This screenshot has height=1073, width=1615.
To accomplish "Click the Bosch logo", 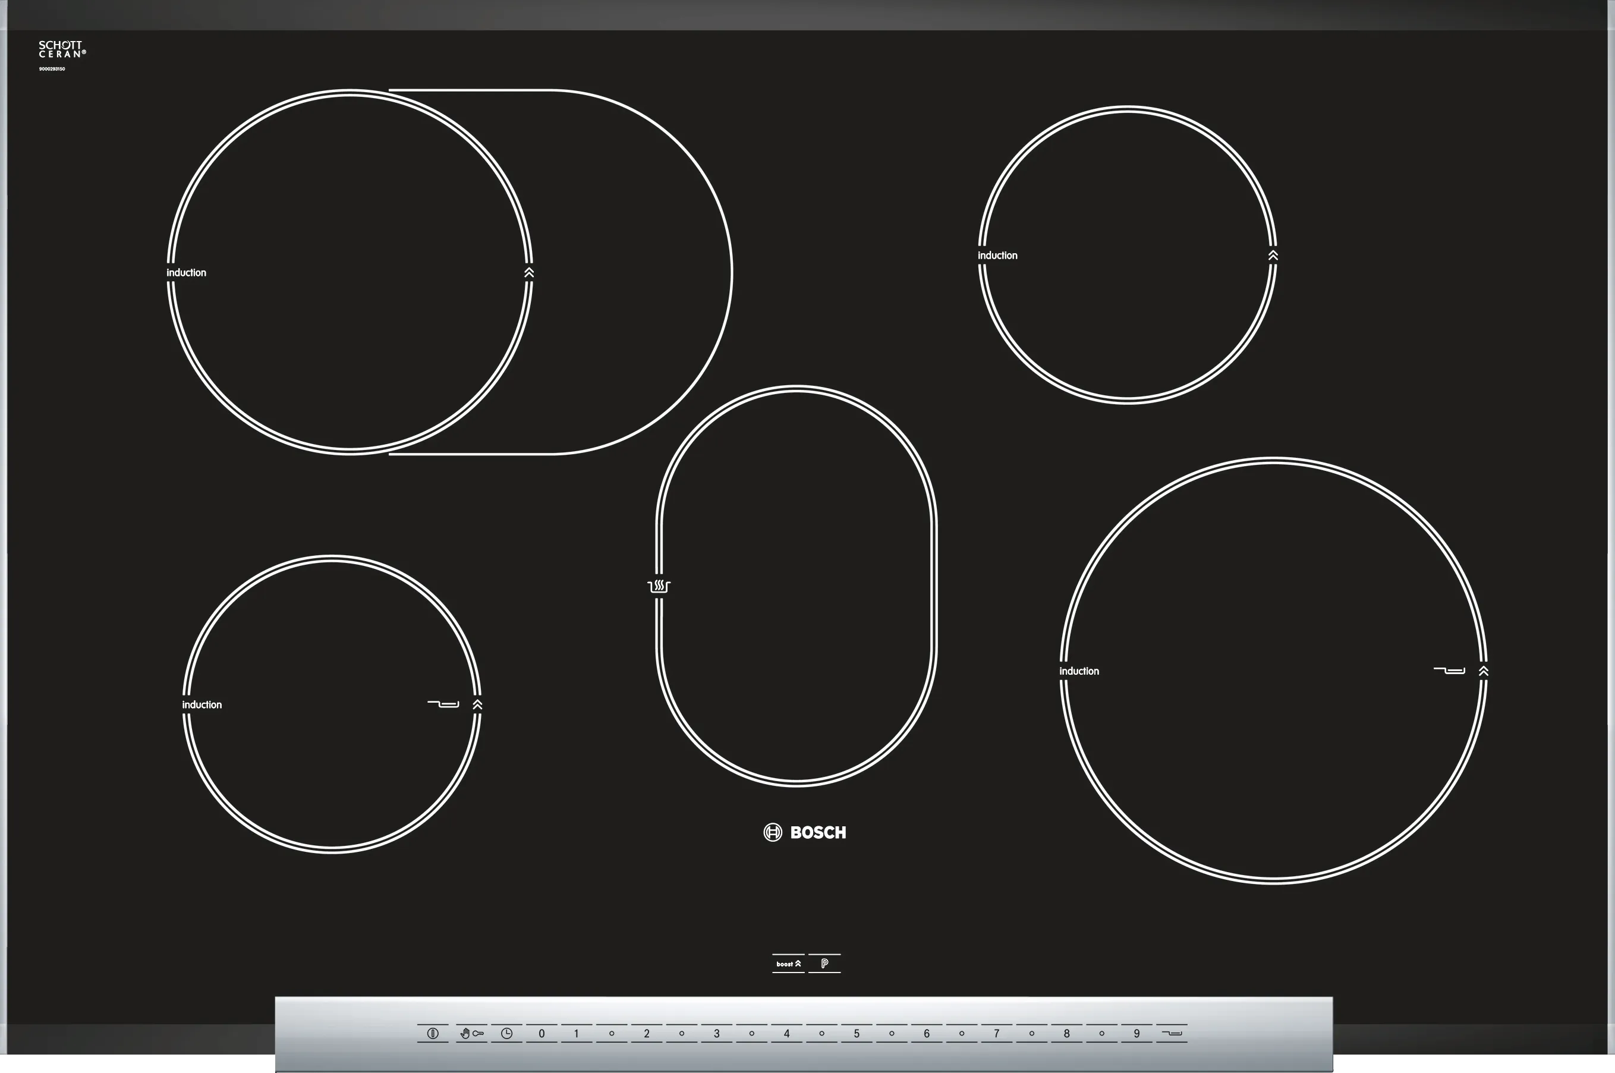I will [804, 832].
